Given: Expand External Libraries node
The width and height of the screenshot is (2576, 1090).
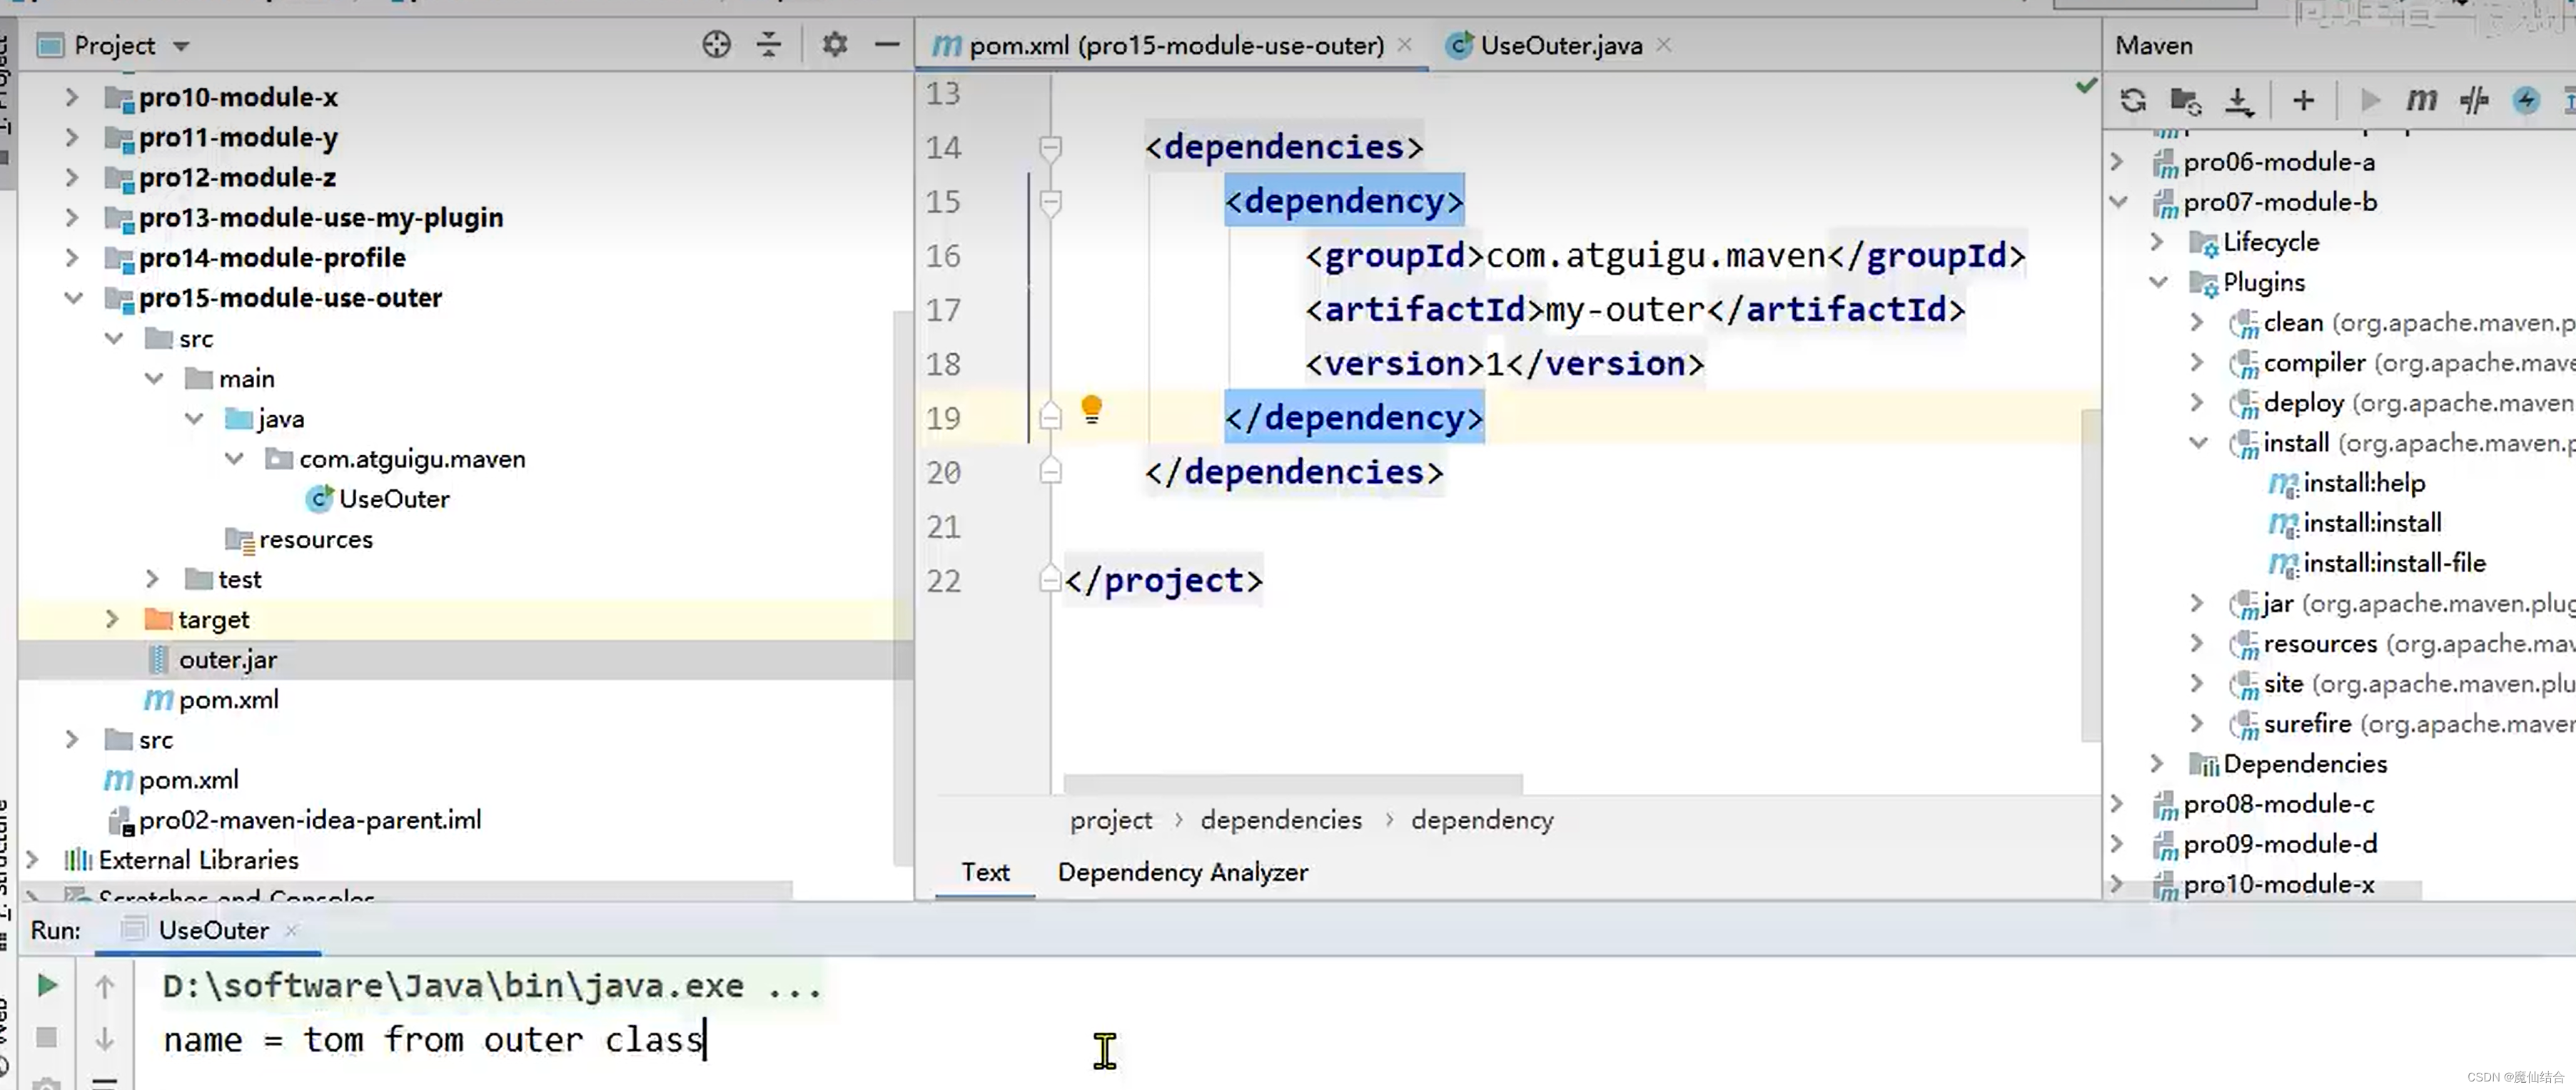Looking at the screenshot, I should coord(32,859).
